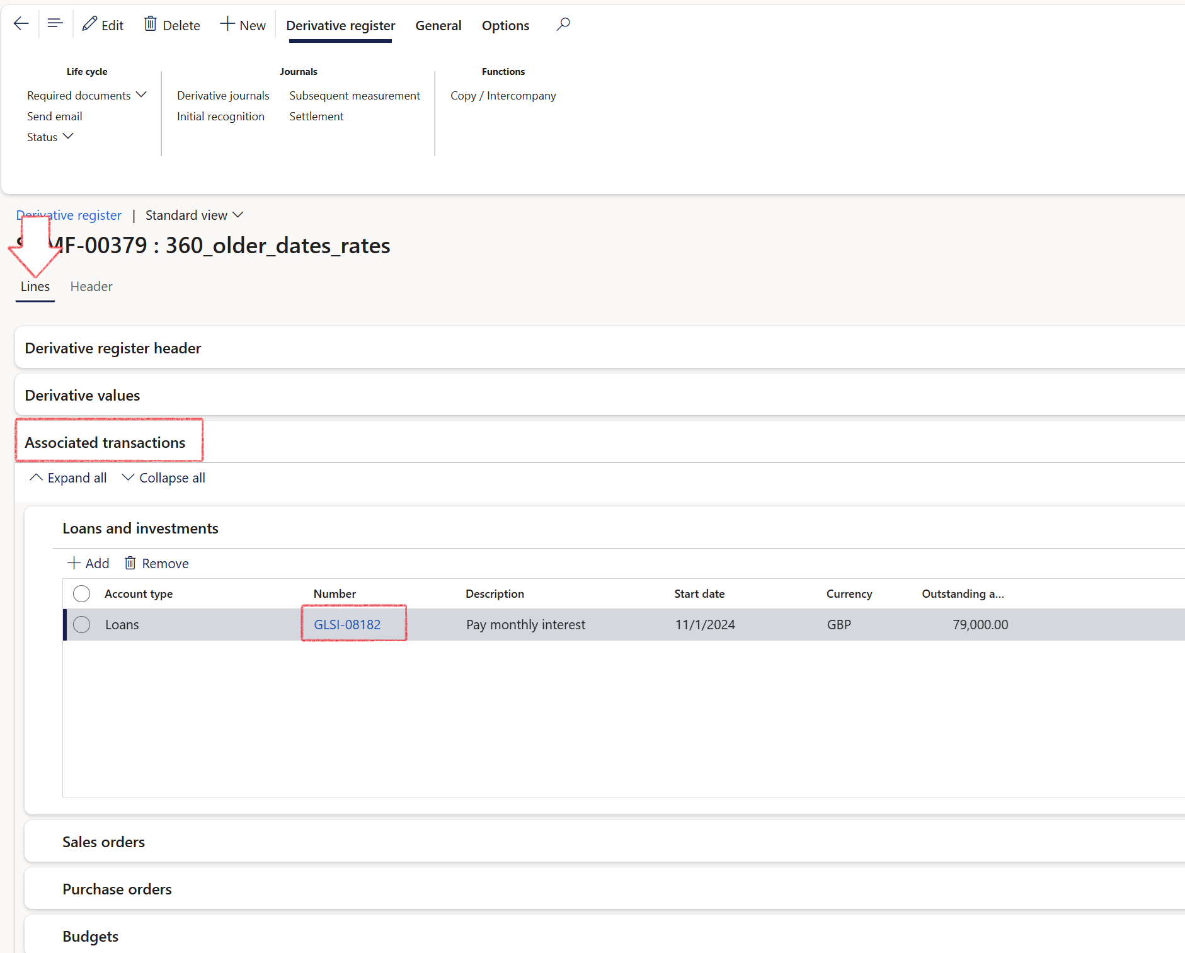Click the 11/1/2024 start date cell

click(x=705, y=624)
